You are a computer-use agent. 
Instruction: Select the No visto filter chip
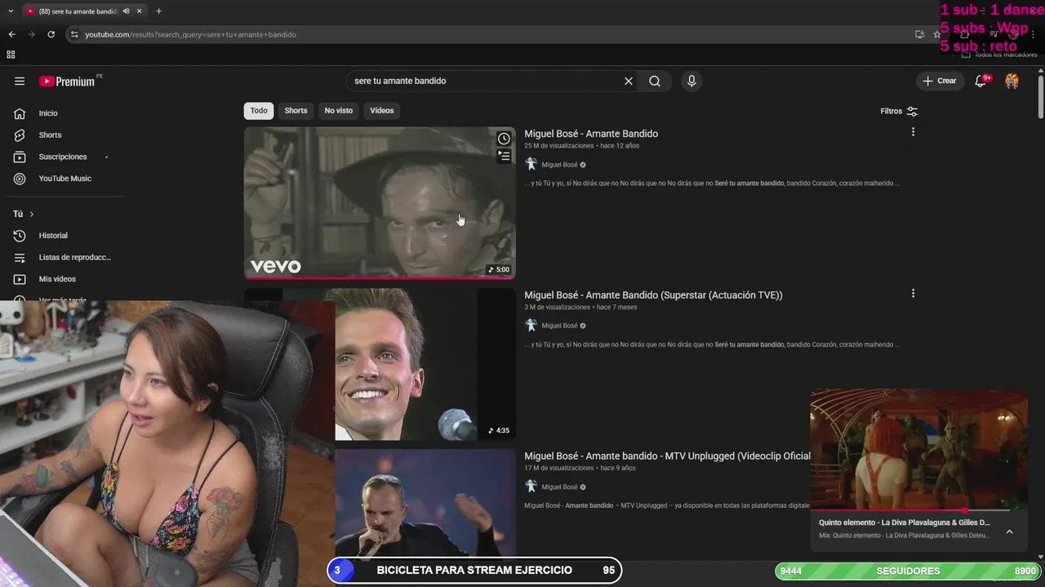[x=338, y=111]
